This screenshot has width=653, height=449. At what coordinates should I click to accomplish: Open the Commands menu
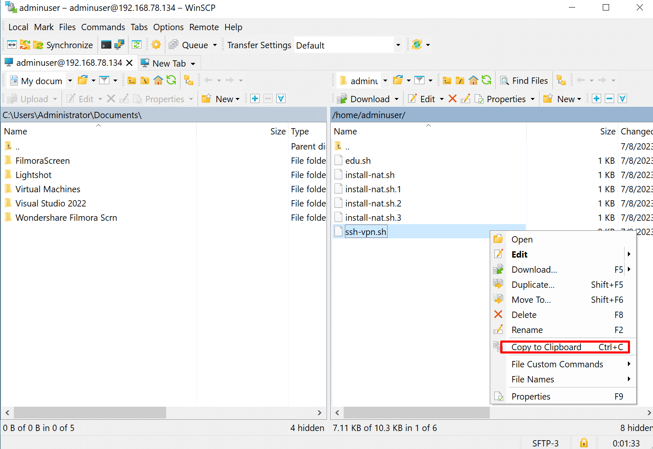click(103, 27)
